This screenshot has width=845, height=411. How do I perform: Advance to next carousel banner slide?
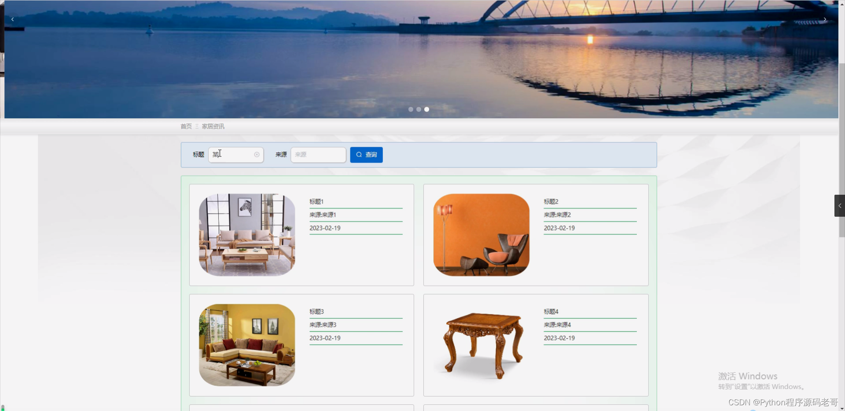tap(825, 19)
